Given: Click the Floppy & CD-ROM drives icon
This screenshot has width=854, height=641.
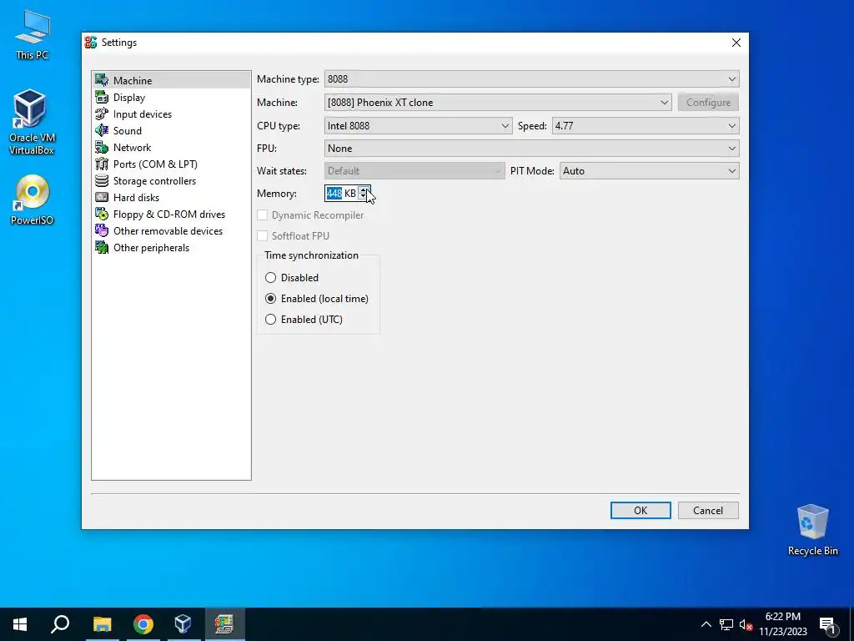Looking at the screenshot, I should (102, 215).
